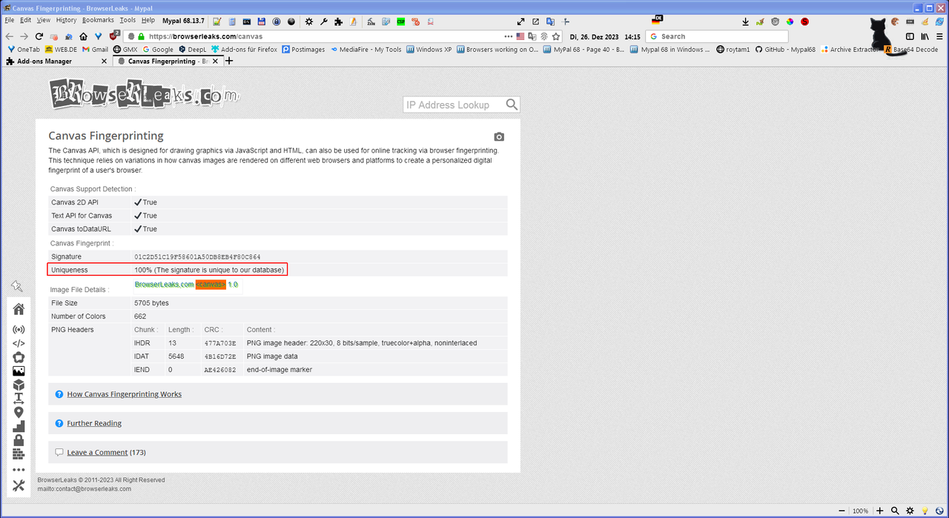
Task: Open the IP address broadcast icon in sidebar
Action: [19, 330]
